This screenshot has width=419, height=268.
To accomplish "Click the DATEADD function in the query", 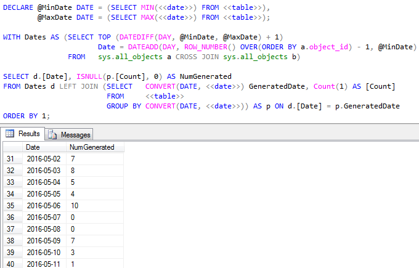I will coord(143,47).
